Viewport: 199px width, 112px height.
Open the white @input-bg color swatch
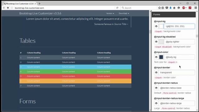(x=161, y=26)
